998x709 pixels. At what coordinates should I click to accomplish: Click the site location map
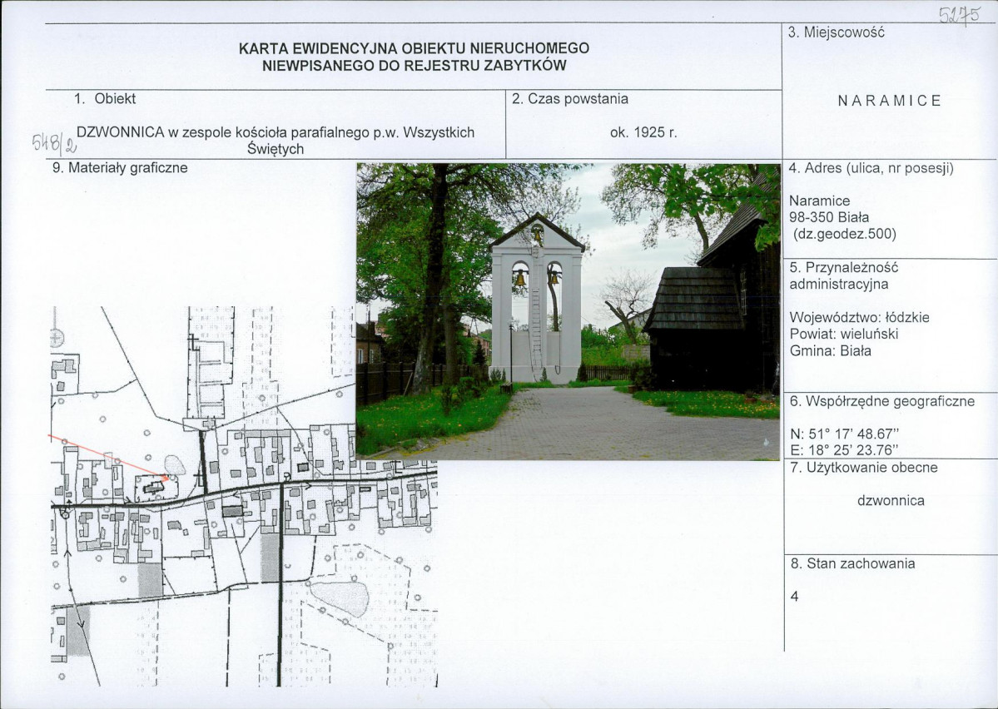(x=244, y=497)
